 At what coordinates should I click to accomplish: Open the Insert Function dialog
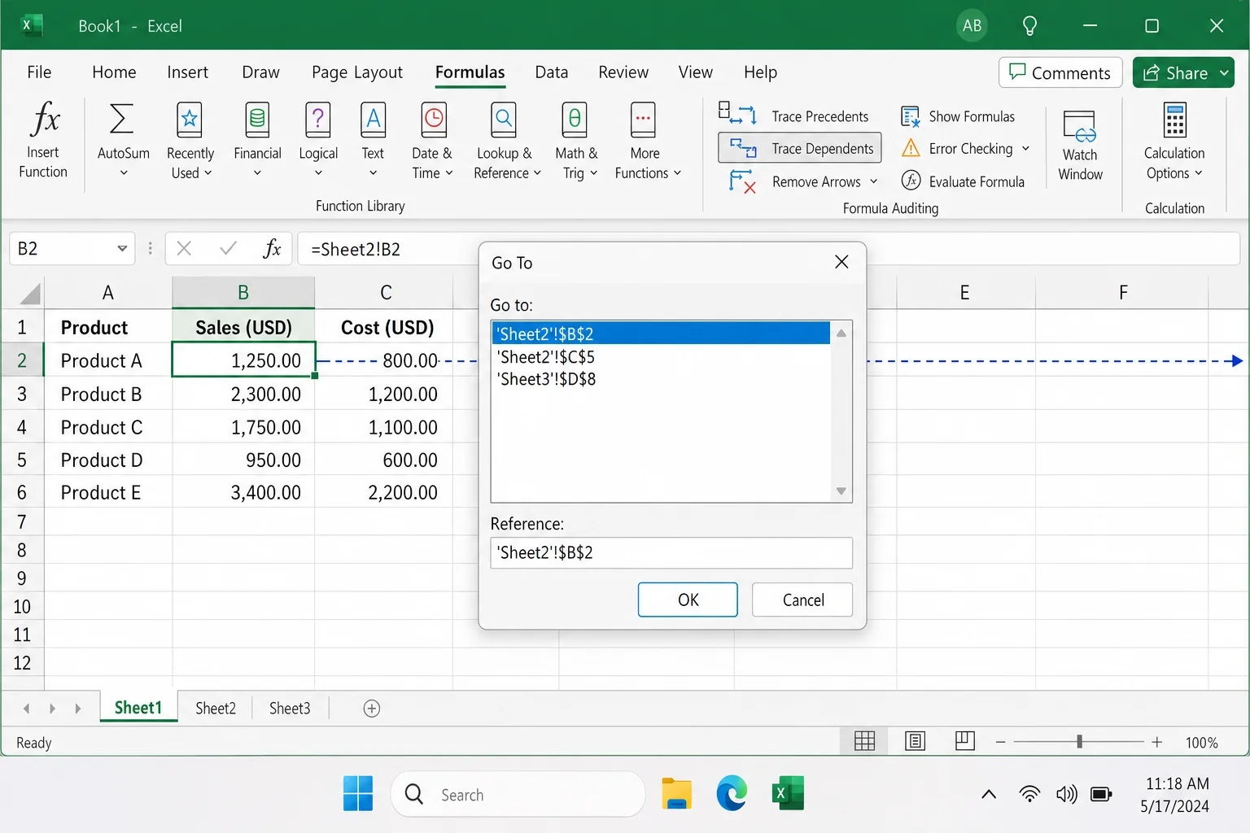tap(43, 139)
